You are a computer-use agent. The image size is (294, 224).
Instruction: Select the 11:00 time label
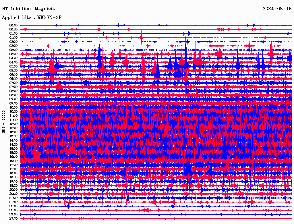click(x=13, y=116)
